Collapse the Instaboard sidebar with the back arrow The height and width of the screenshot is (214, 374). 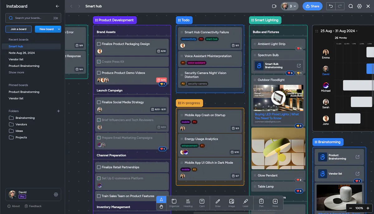pyautogui.click(x=57, y=6)
